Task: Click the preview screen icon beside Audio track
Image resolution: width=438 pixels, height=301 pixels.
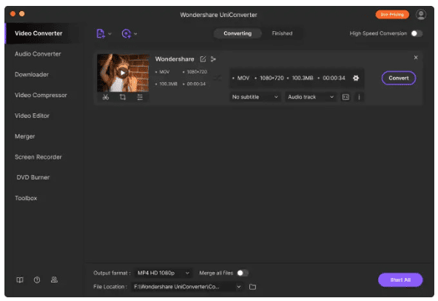Action: pyautogui.click(x=346, y=97)
